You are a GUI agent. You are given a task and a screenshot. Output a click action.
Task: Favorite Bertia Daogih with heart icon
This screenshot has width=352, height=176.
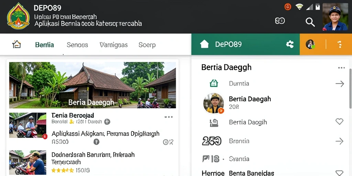coord(339,121)
